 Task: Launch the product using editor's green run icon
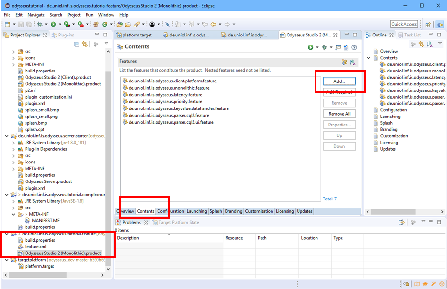pyautogui.click(x=310, y=47)
